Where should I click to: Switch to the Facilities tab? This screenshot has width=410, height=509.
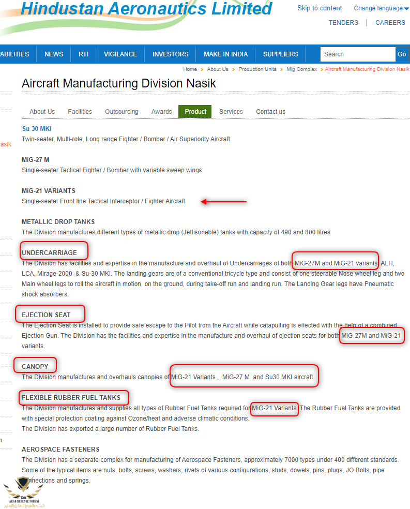(x=80, y=112)
